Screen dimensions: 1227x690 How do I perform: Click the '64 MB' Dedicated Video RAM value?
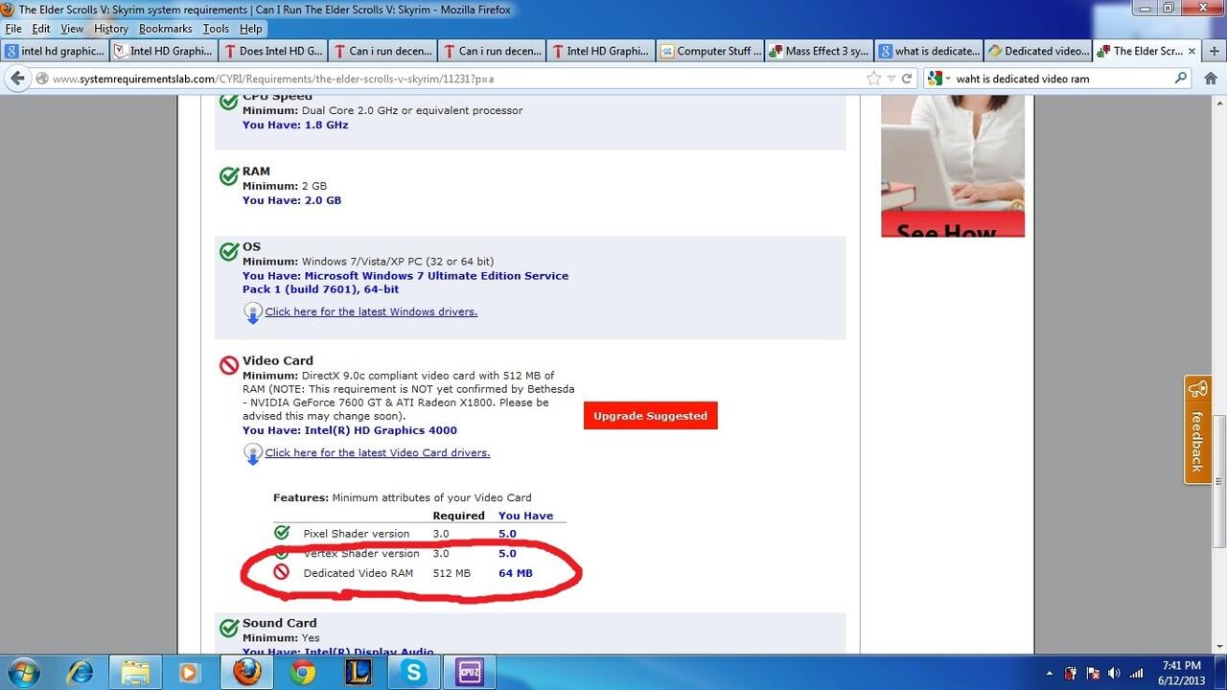pyautogui.click(x=515, y=573)
